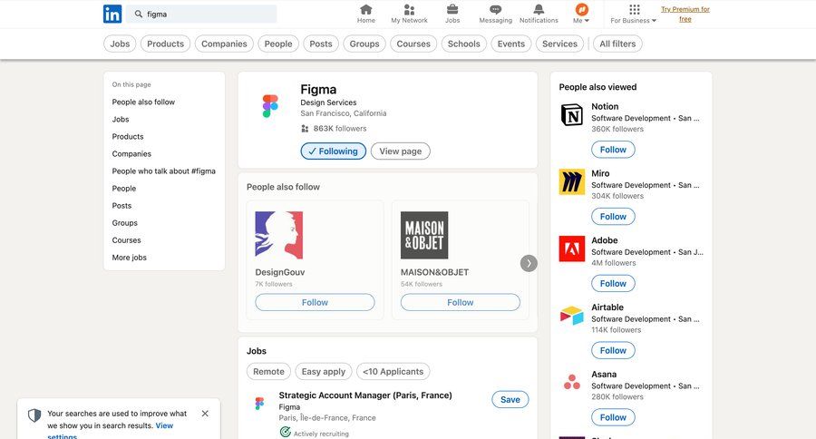Jump to Products in On this page list

(128, 136)
